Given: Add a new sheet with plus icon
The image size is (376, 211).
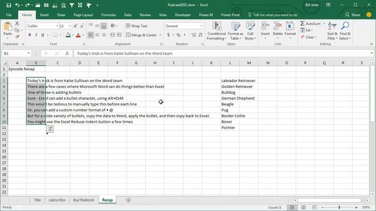Looking at the screenshot, I should point(128,200).
